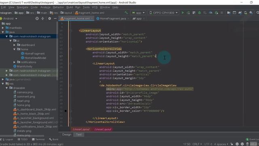The width and height of the screenshot is (259, 146).
Task: Toggle the read-only lock icon in the status bar
Action: coord(232,144)
